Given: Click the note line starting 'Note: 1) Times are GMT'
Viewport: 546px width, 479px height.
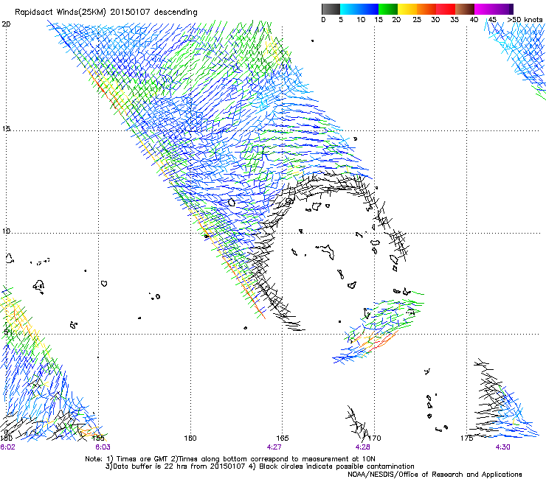Looking at the screenshot, I should pos(229,459).
